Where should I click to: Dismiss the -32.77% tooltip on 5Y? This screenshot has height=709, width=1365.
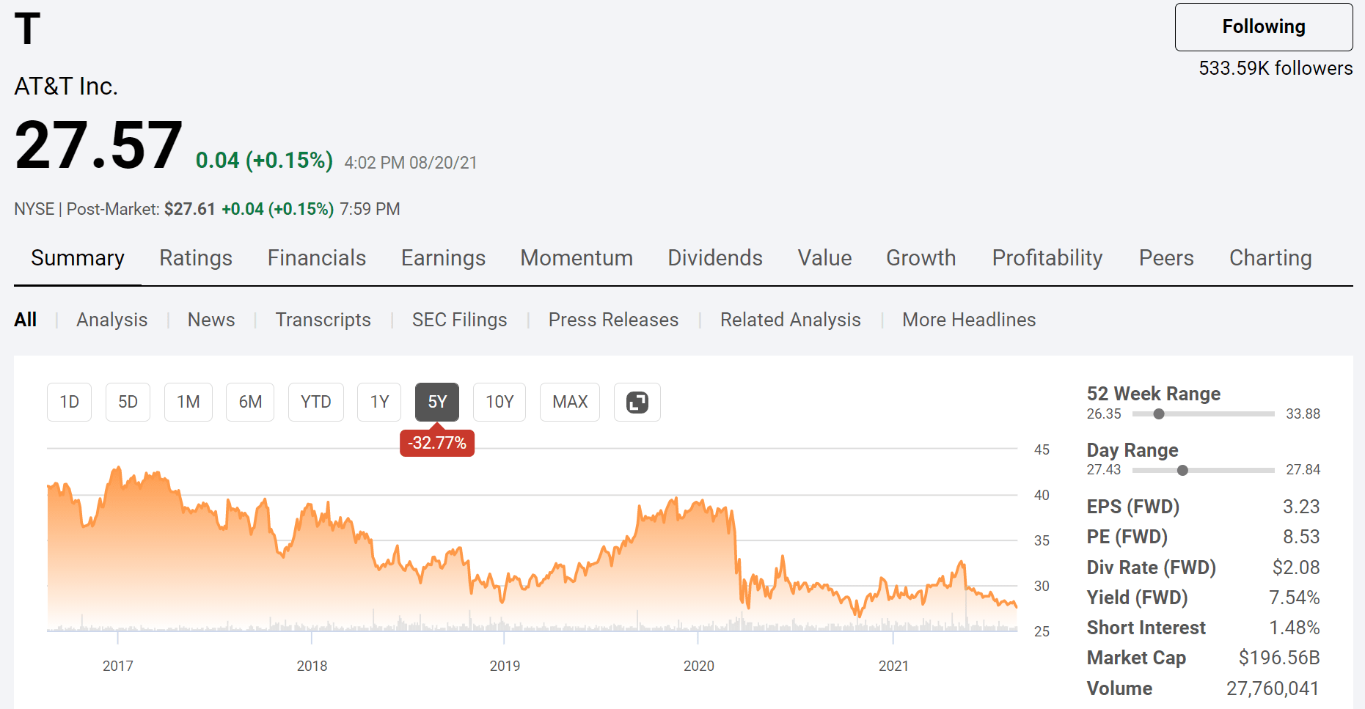pos(437,443)
